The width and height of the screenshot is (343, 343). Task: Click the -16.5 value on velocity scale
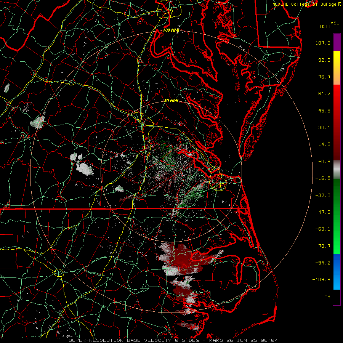[x=323, y=178]
